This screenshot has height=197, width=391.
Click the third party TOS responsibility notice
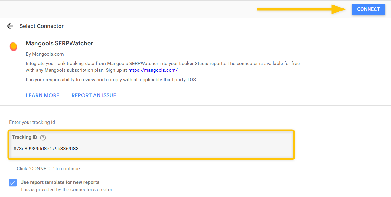[x=111, y=80]
